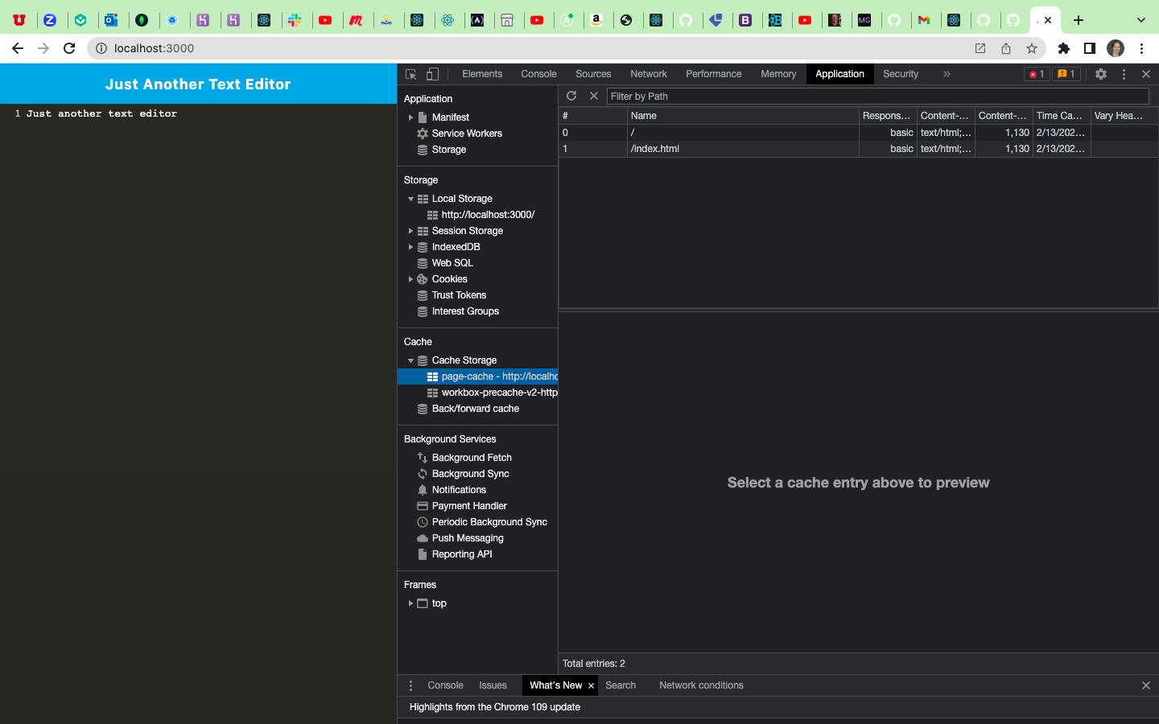Click the orange issues count badge
1159x724 pixels.
(1066, 74)
